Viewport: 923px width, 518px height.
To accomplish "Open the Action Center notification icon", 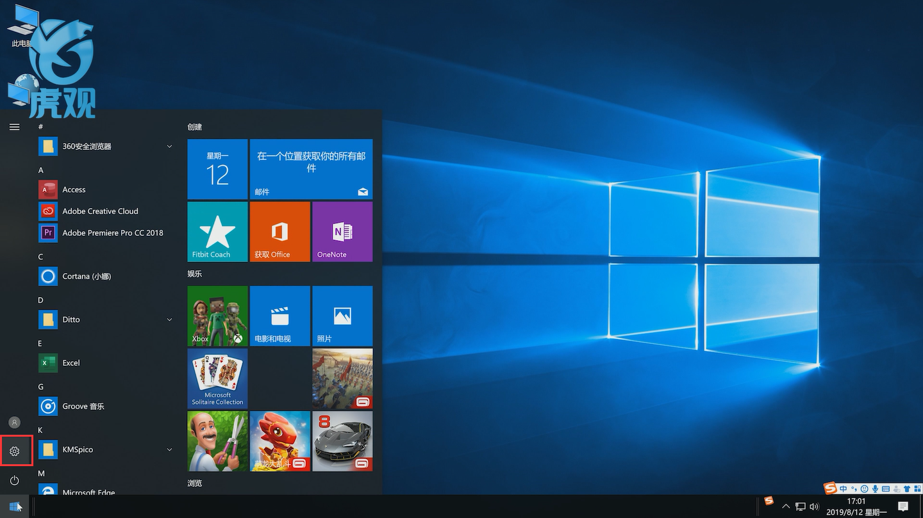I will [x=903, y=506].
